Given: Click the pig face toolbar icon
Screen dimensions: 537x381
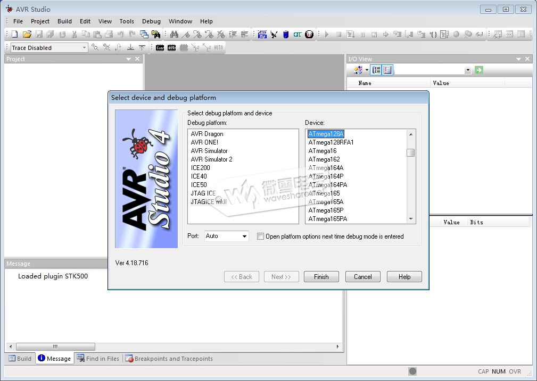Looking at the screenshot, I should [x=309, y=35].
